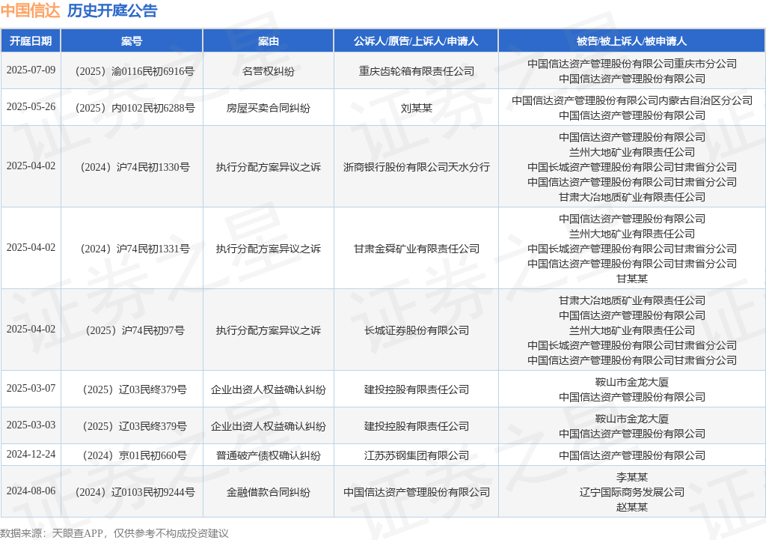Click cause cell 名誉权纠纷
This screenshot has width=766, height=540.
point(269,71)
